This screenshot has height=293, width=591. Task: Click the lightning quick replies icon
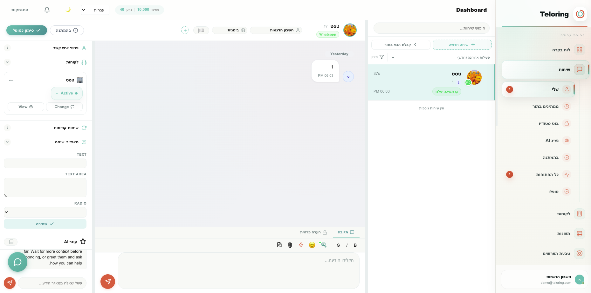pyautogui.click(x=301, y=245)
